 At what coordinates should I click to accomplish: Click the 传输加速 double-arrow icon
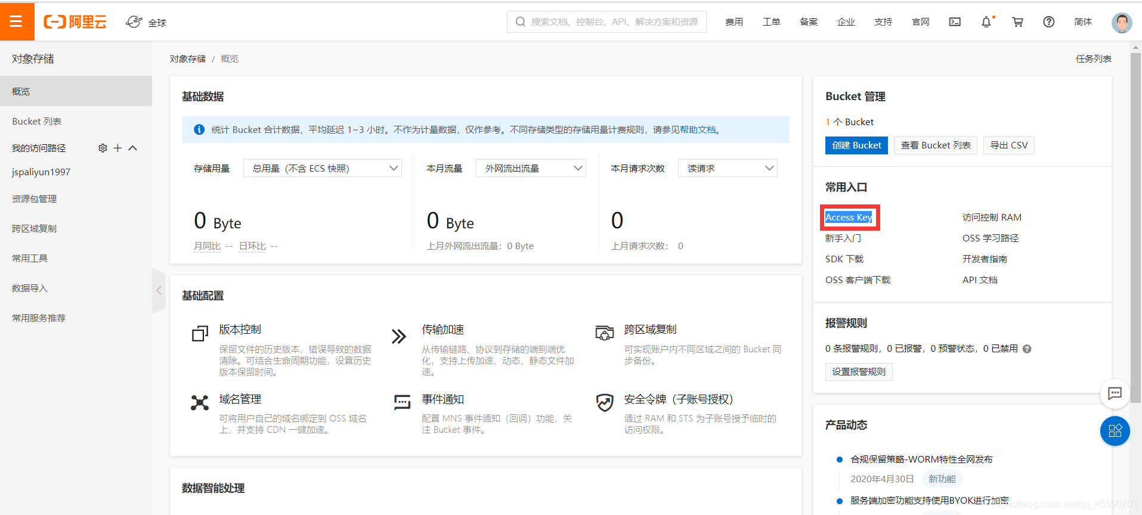pyautogui.click(x=399, y=336)
